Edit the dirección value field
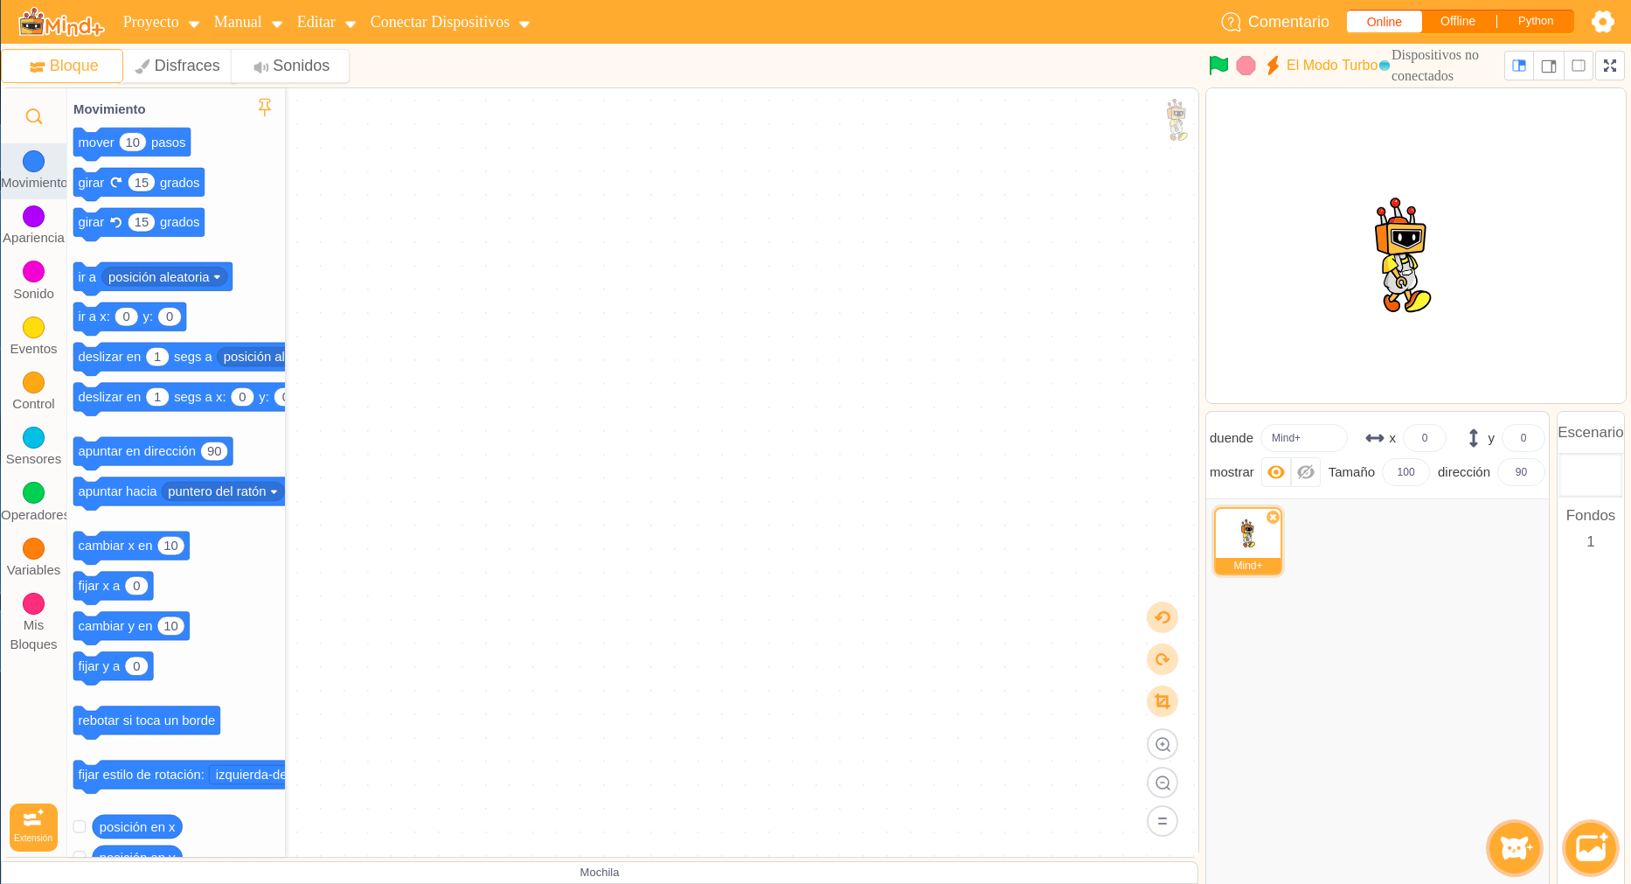Screen dimensions: 1631x884 pos(1521,472)
